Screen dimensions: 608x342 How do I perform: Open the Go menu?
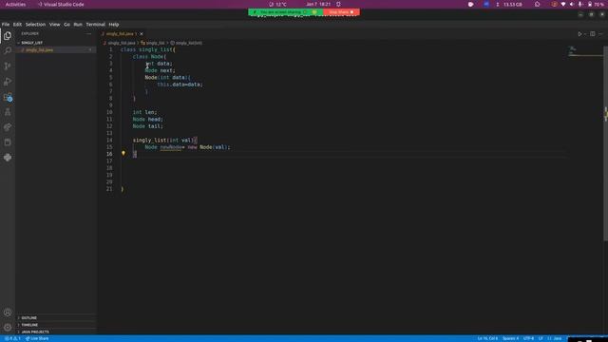[66, 24]
